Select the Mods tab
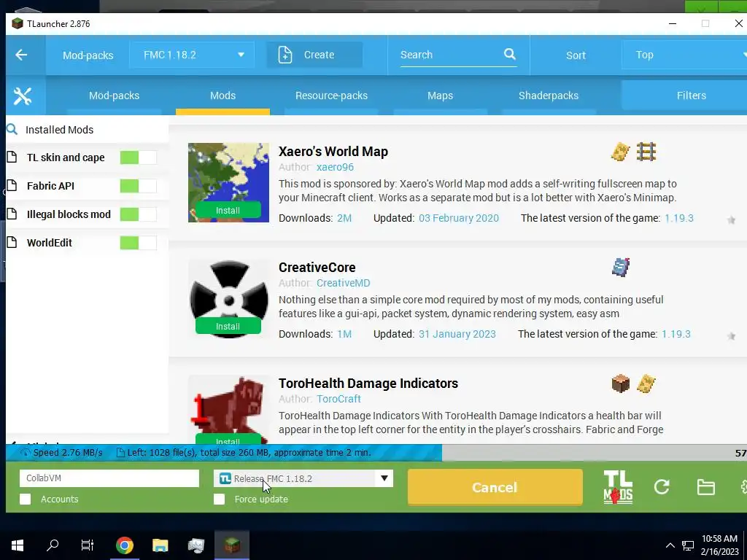747x560 pixels. pyautogui.click(x=223, y=96)
